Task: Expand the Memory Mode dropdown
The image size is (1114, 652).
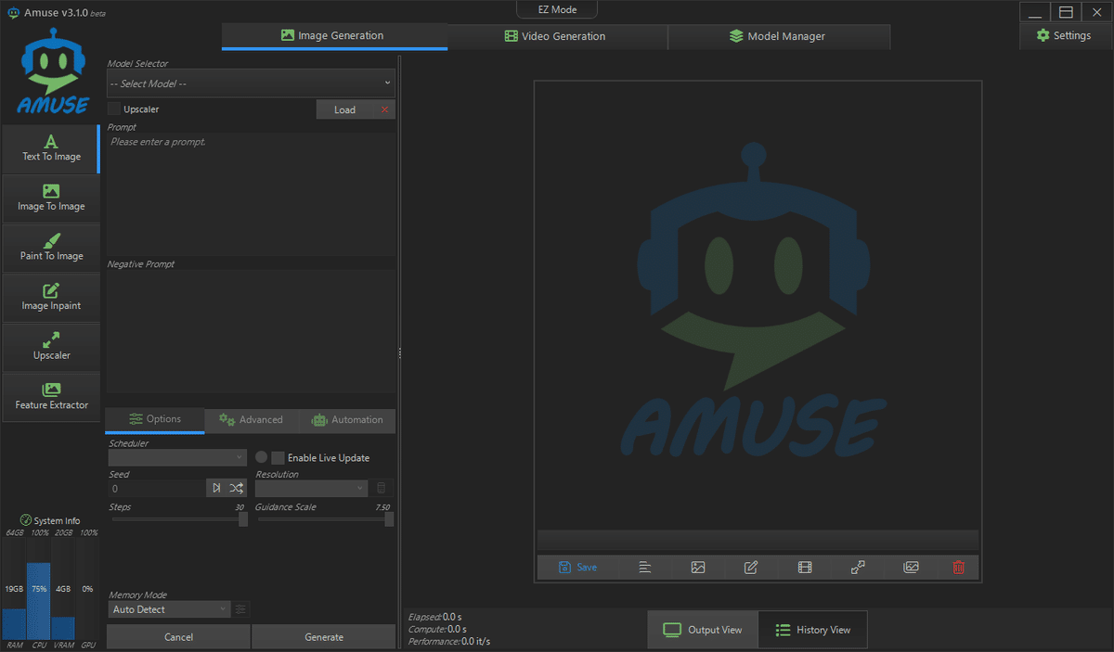Action: pos(169,609)
